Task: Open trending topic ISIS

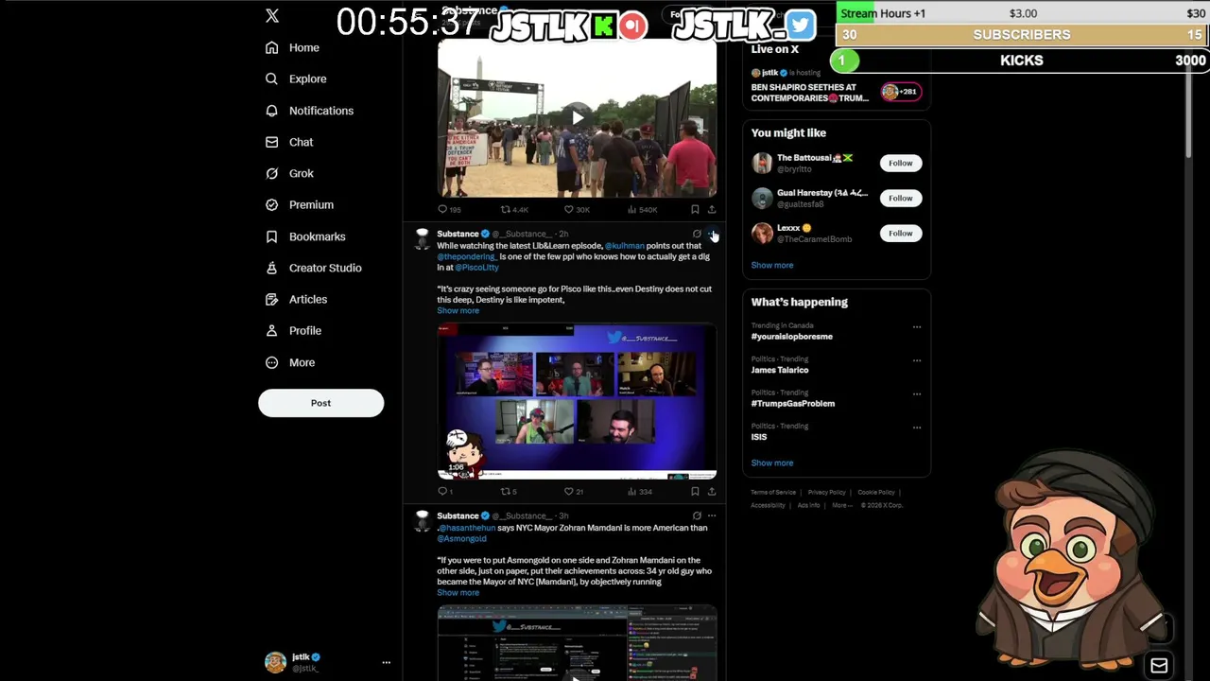Action: click(759, 437)
